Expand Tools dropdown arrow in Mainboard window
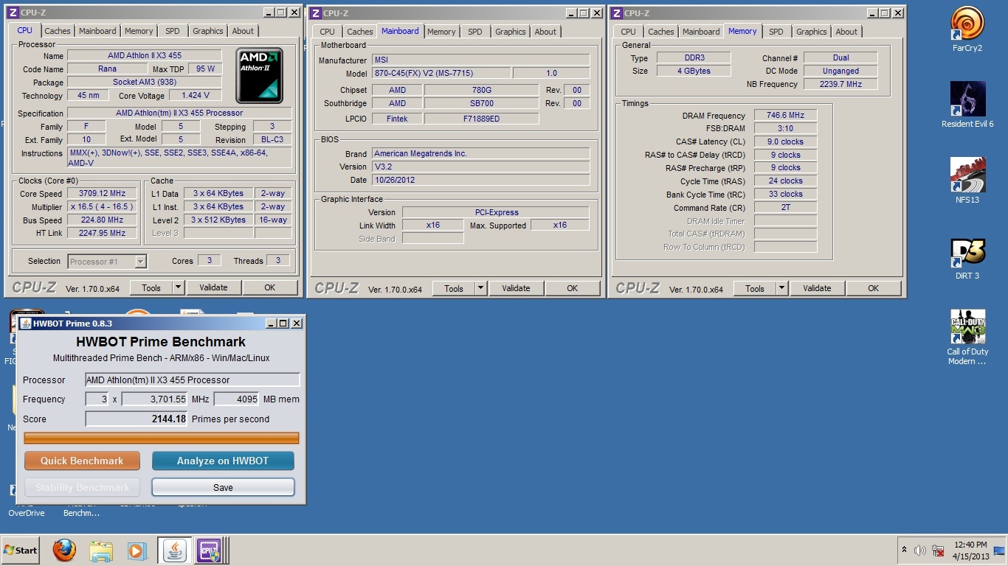 click(x=480, y=288)
